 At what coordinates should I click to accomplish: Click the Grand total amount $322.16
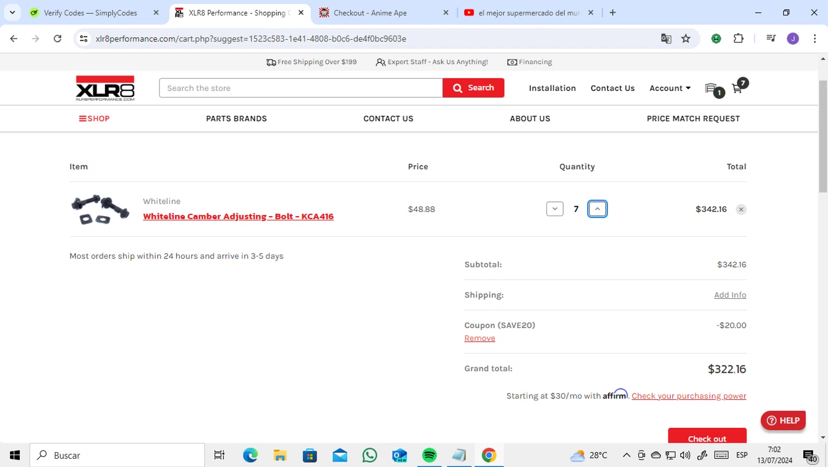(727, 369)
